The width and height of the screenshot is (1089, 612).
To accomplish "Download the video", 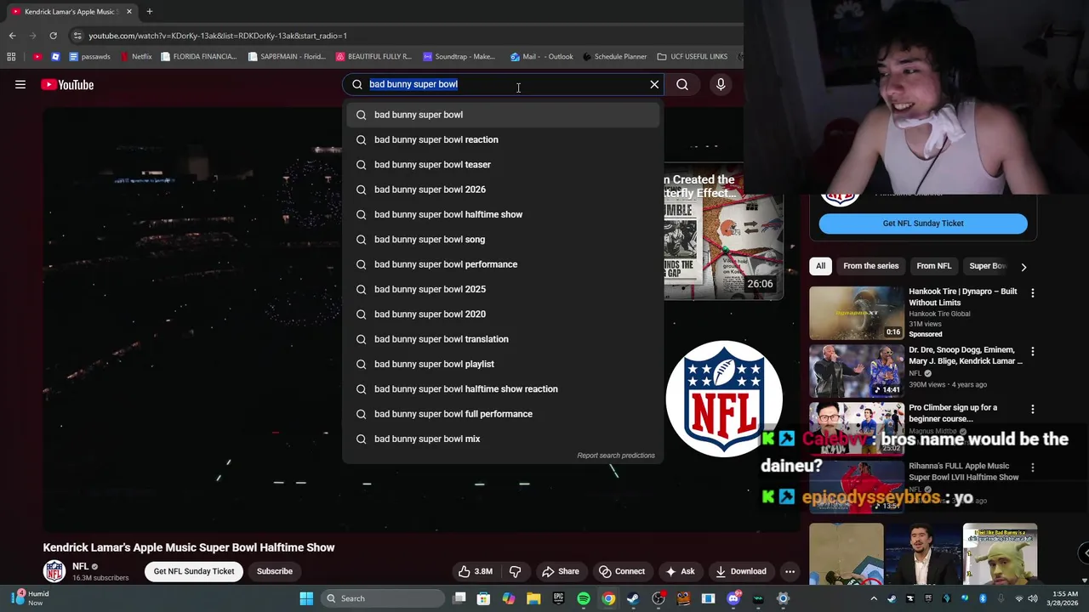I will tap(741, 571).
